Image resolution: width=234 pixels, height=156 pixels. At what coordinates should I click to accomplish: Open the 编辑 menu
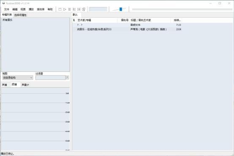point(15,9)
